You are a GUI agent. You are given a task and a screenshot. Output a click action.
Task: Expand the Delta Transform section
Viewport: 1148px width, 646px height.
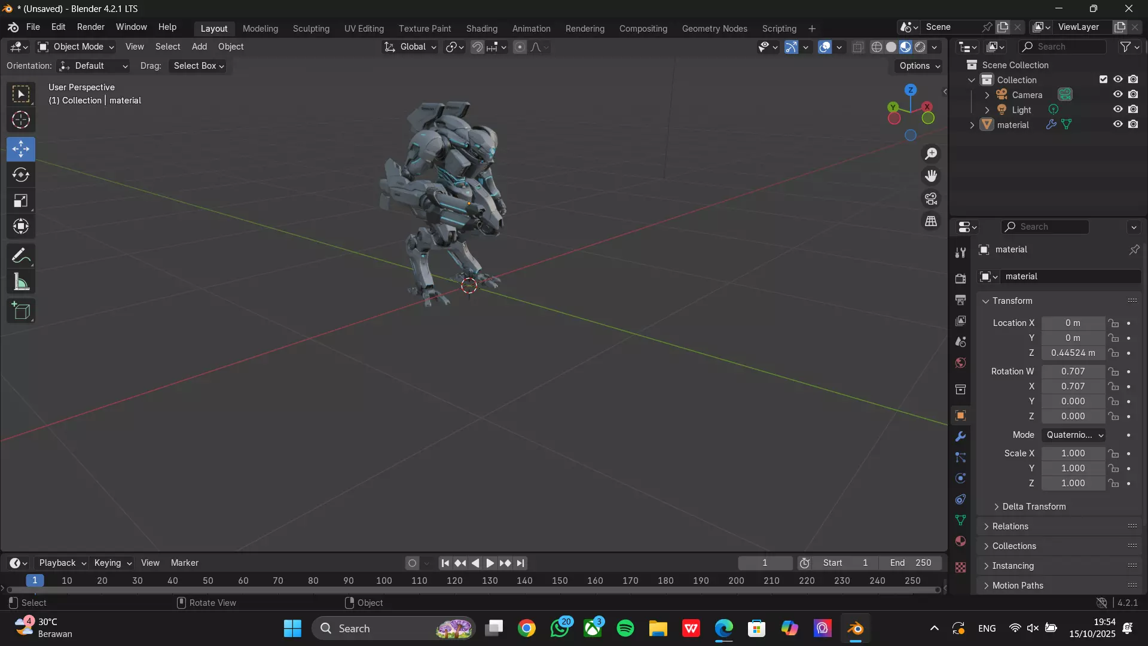tap(1033, 507)
